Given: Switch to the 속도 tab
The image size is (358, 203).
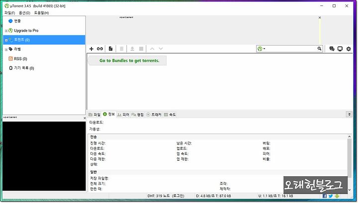Looking at the screenshot, I should 170,115.
